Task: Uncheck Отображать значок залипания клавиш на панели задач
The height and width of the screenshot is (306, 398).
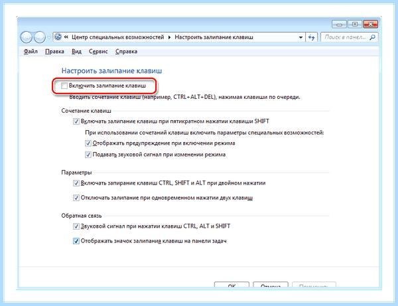Action: click(x=76, y=241)
